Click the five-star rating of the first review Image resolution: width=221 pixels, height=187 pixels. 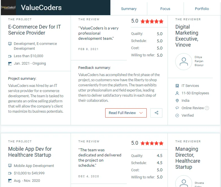[x=152, y=21]
